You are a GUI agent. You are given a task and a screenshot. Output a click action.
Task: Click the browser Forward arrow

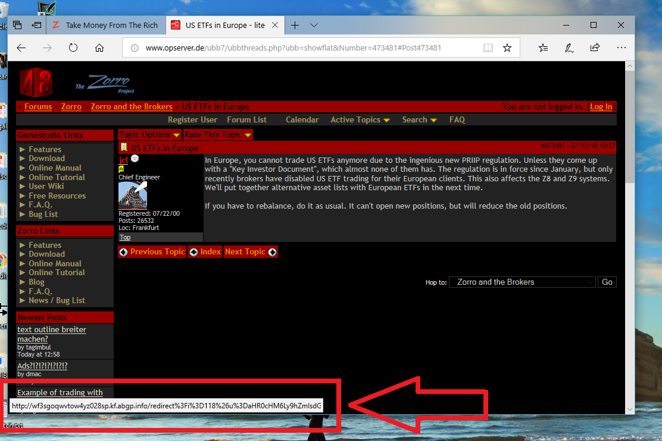(x=47, y=48)
